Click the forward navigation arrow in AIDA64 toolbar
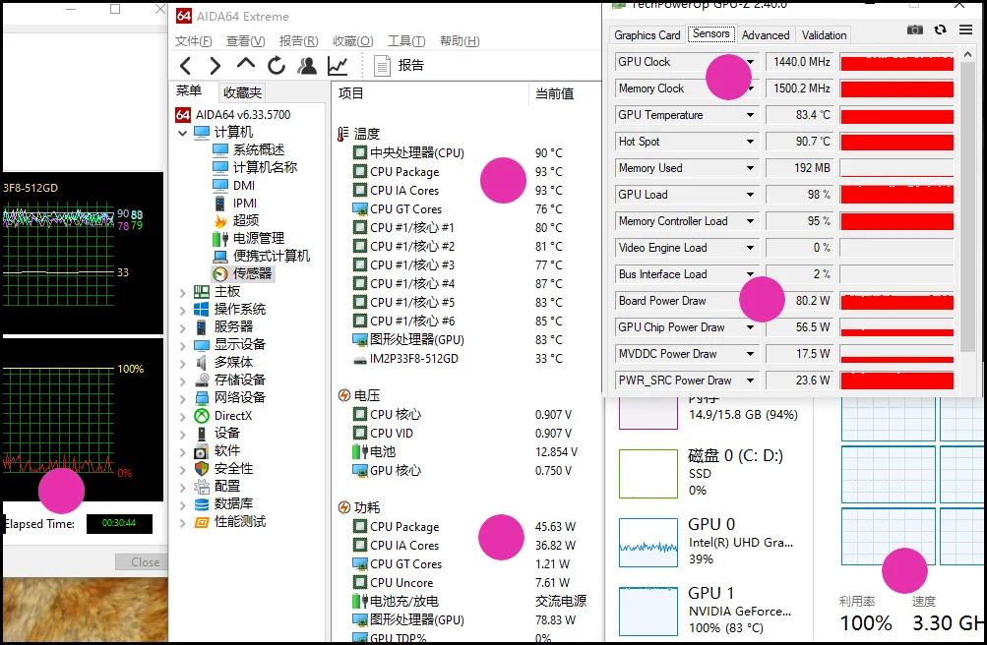987x645 pixels. [x=216, y=65]
